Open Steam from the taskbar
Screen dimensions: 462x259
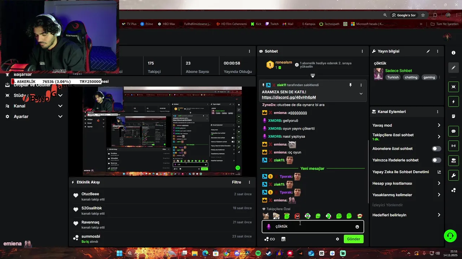[x=269, y=253]
